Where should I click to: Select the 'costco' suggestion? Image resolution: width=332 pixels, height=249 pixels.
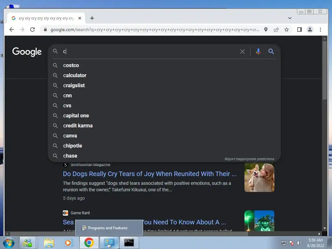[x=164, y=65]
